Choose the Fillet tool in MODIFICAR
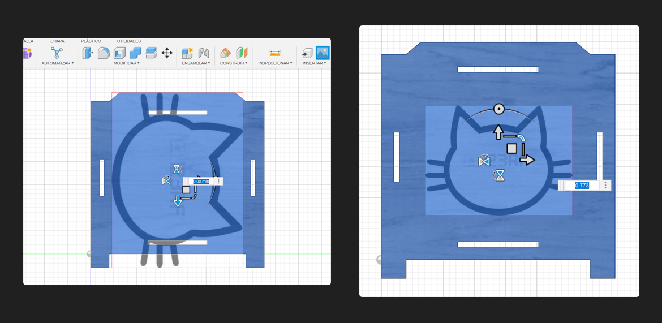This screenshot has height=323, width=662. tap(104, 53)
